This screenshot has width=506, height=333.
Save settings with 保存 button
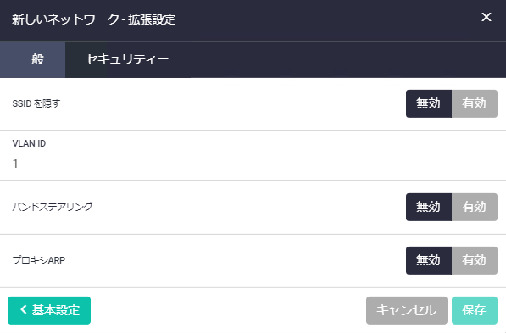click(x=475, y=310)
